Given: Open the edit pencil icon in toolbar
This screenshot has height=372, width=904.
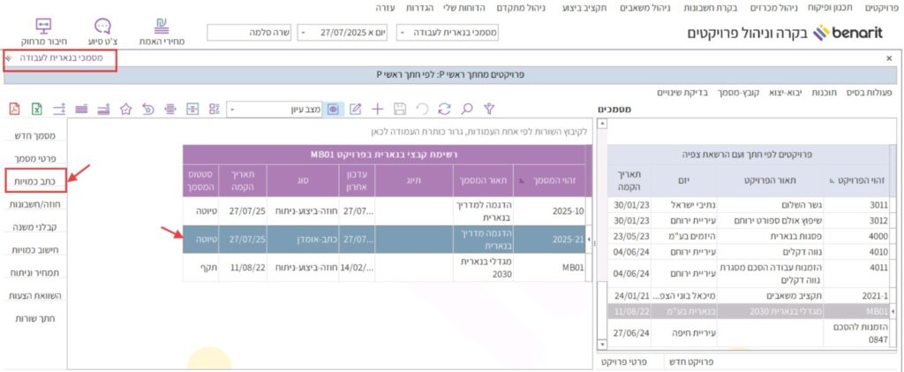Looking at the screenshot, I should point(356,109).
